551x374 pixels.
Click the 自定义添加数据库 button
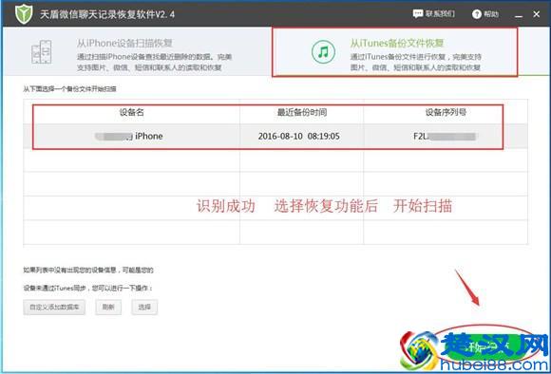point(54,307)
